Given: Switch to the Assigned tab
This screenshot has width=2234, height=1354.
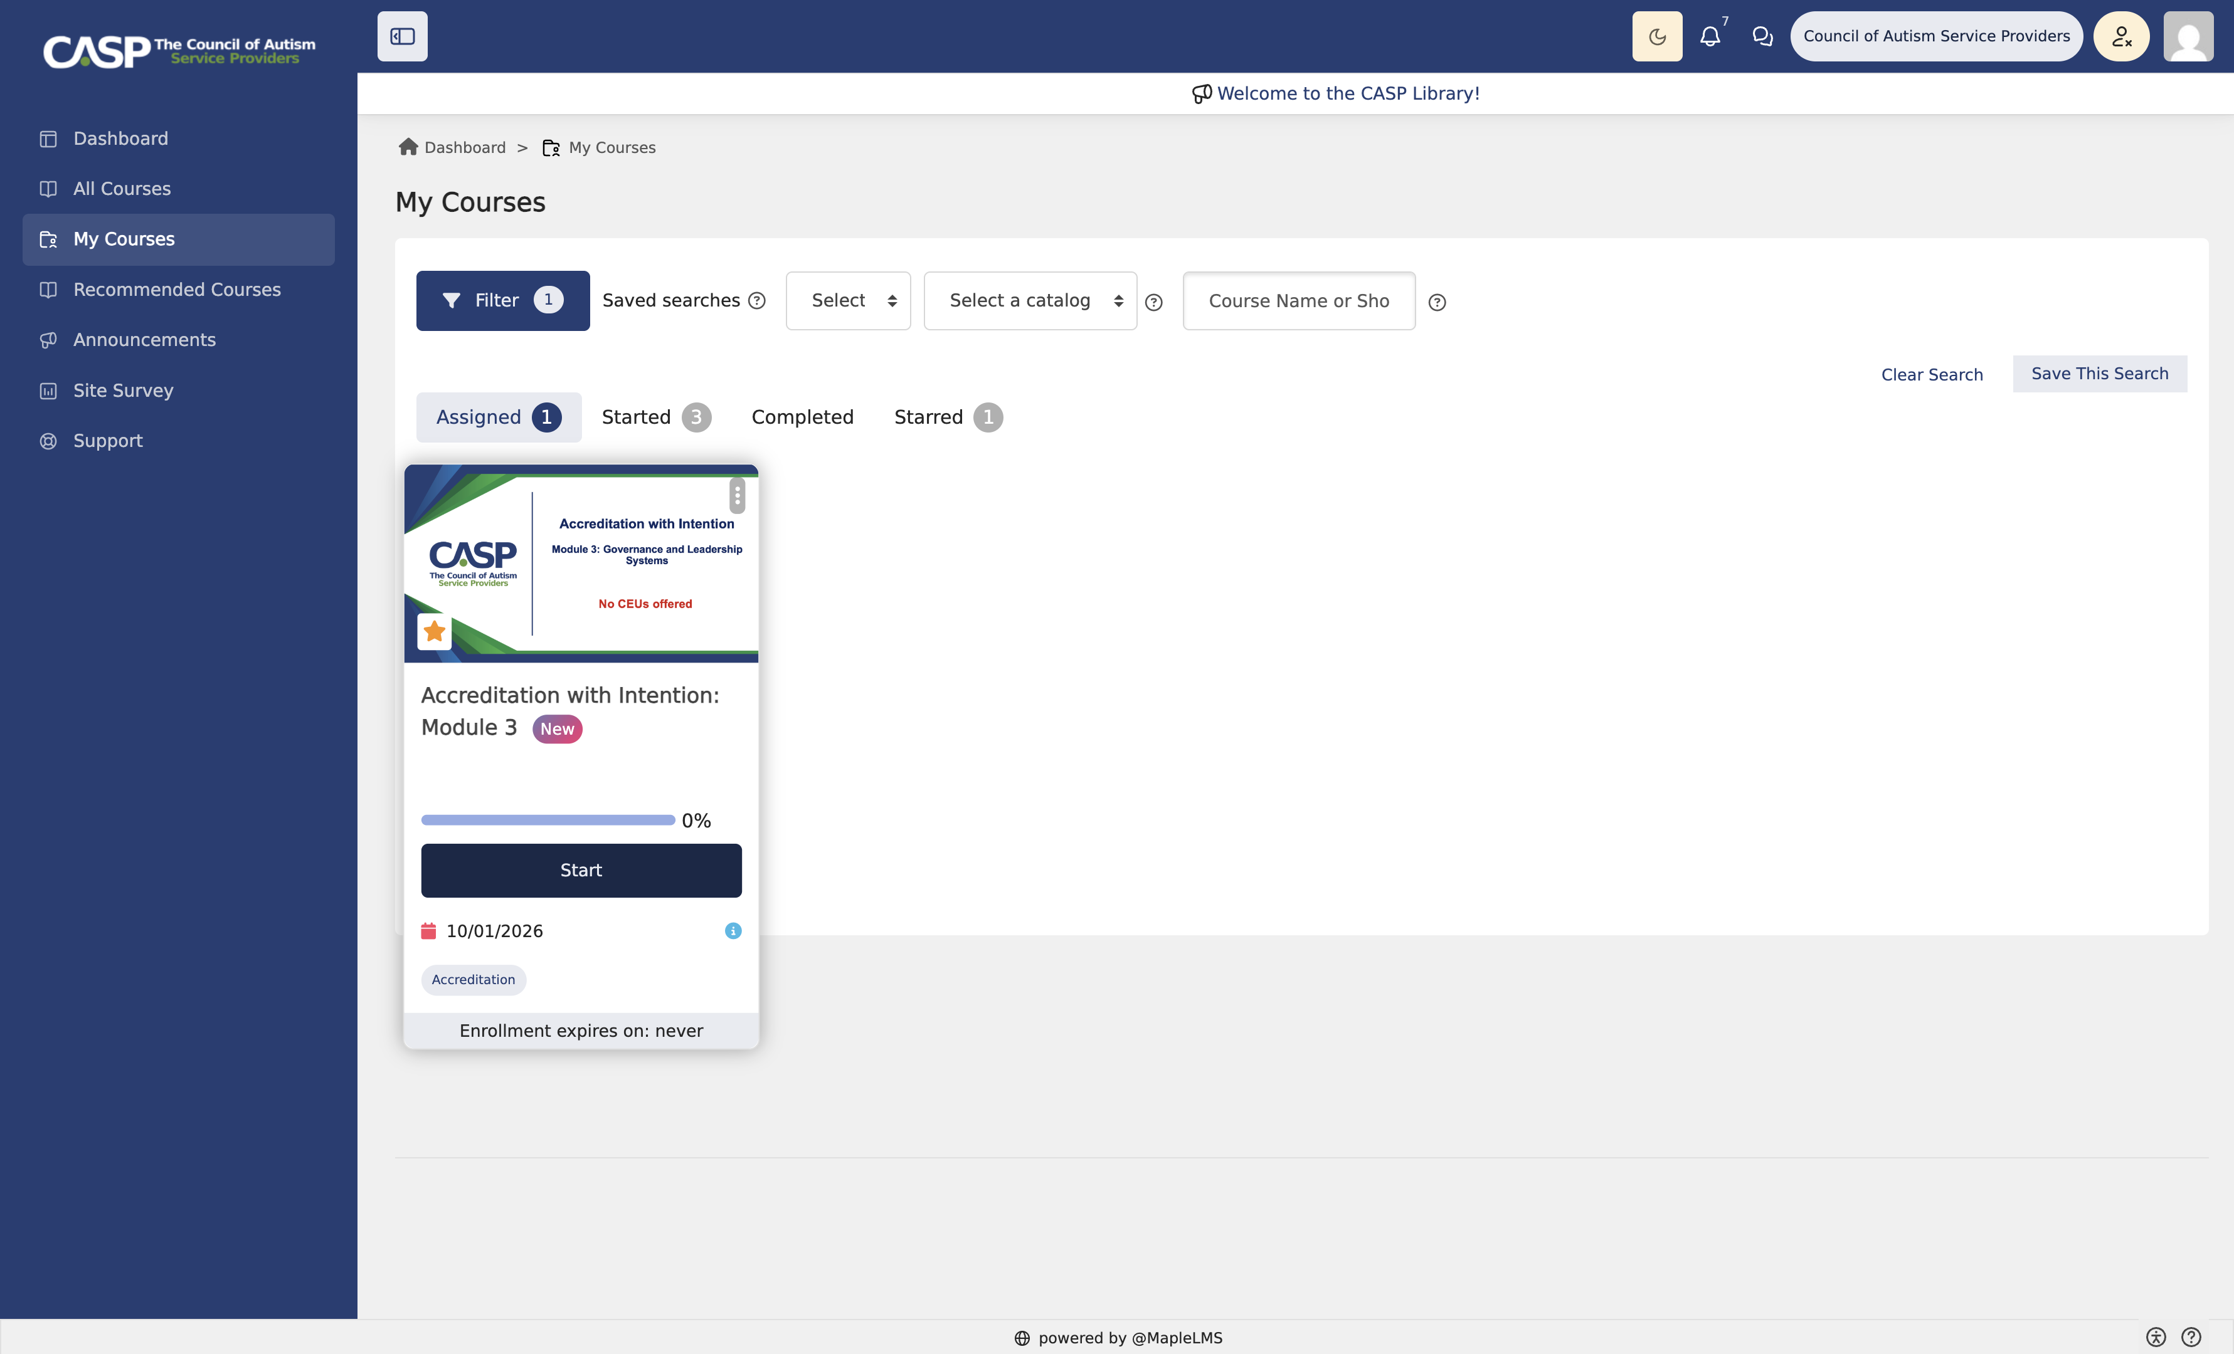Looking at the screenshot, I should (499, 417).
